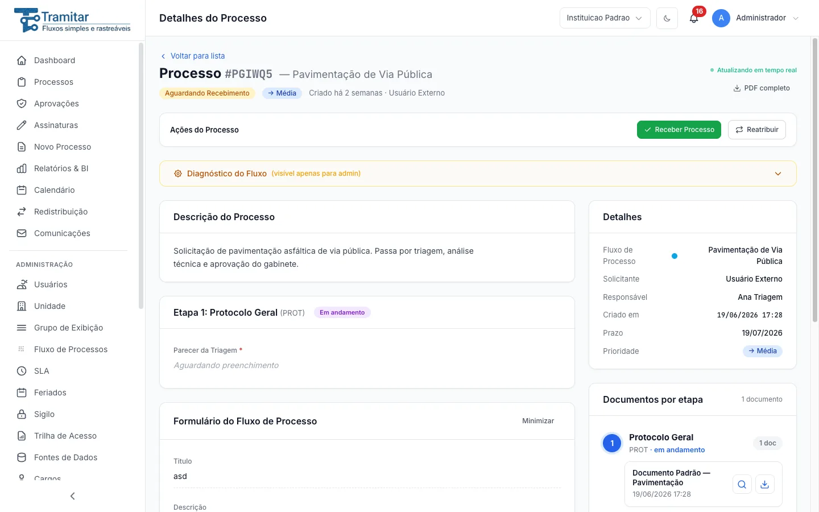This screenshot has width=819, height=512.
Task: Toggle dark mode with moon icon
Action: click(x=667, y=18)
